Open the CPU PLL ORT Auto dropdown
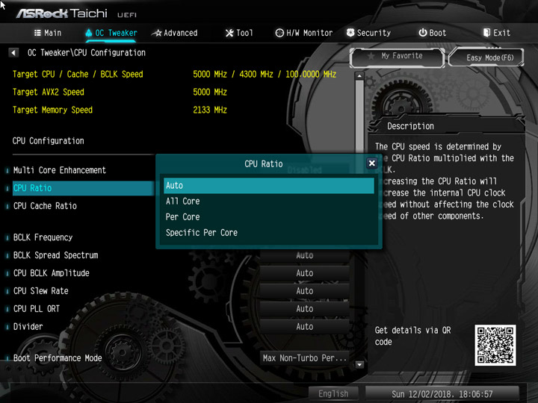This screenshot has height=403, width=538. (x=304, y=309)
